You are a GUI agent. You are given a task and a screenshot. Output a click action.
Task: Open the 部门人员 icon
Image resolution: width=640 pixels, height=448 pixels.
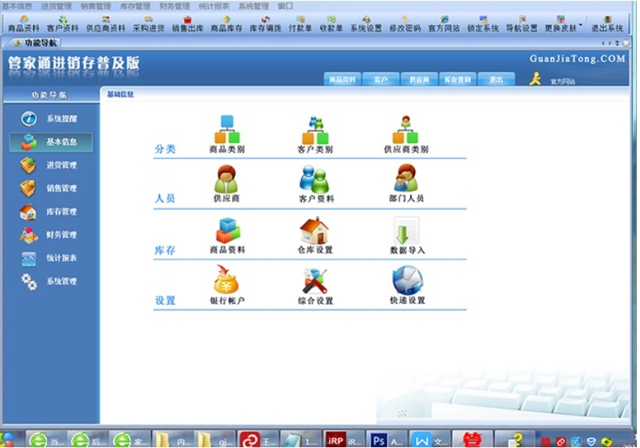[x=406, y=184]
